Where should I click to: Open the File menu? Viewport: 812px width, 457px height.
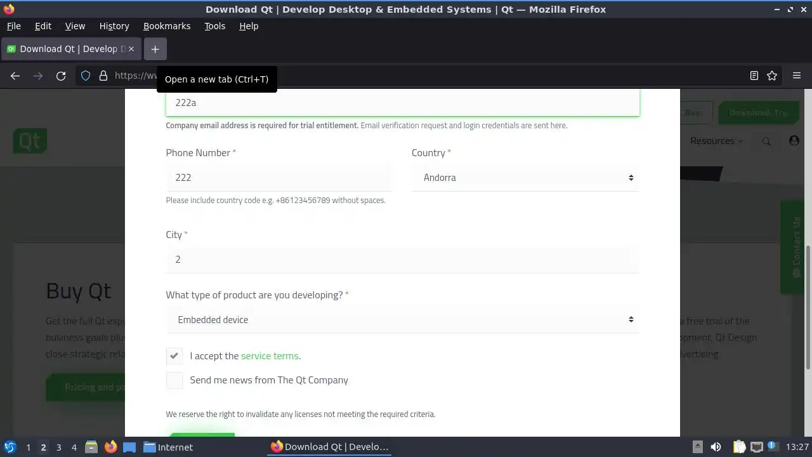[13, 26]
